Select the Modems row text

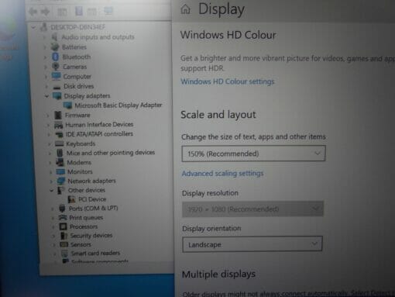[x=79, y=162]
